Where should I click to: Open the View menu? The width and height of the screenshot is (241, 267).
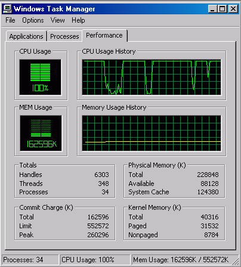coord(57,20)
